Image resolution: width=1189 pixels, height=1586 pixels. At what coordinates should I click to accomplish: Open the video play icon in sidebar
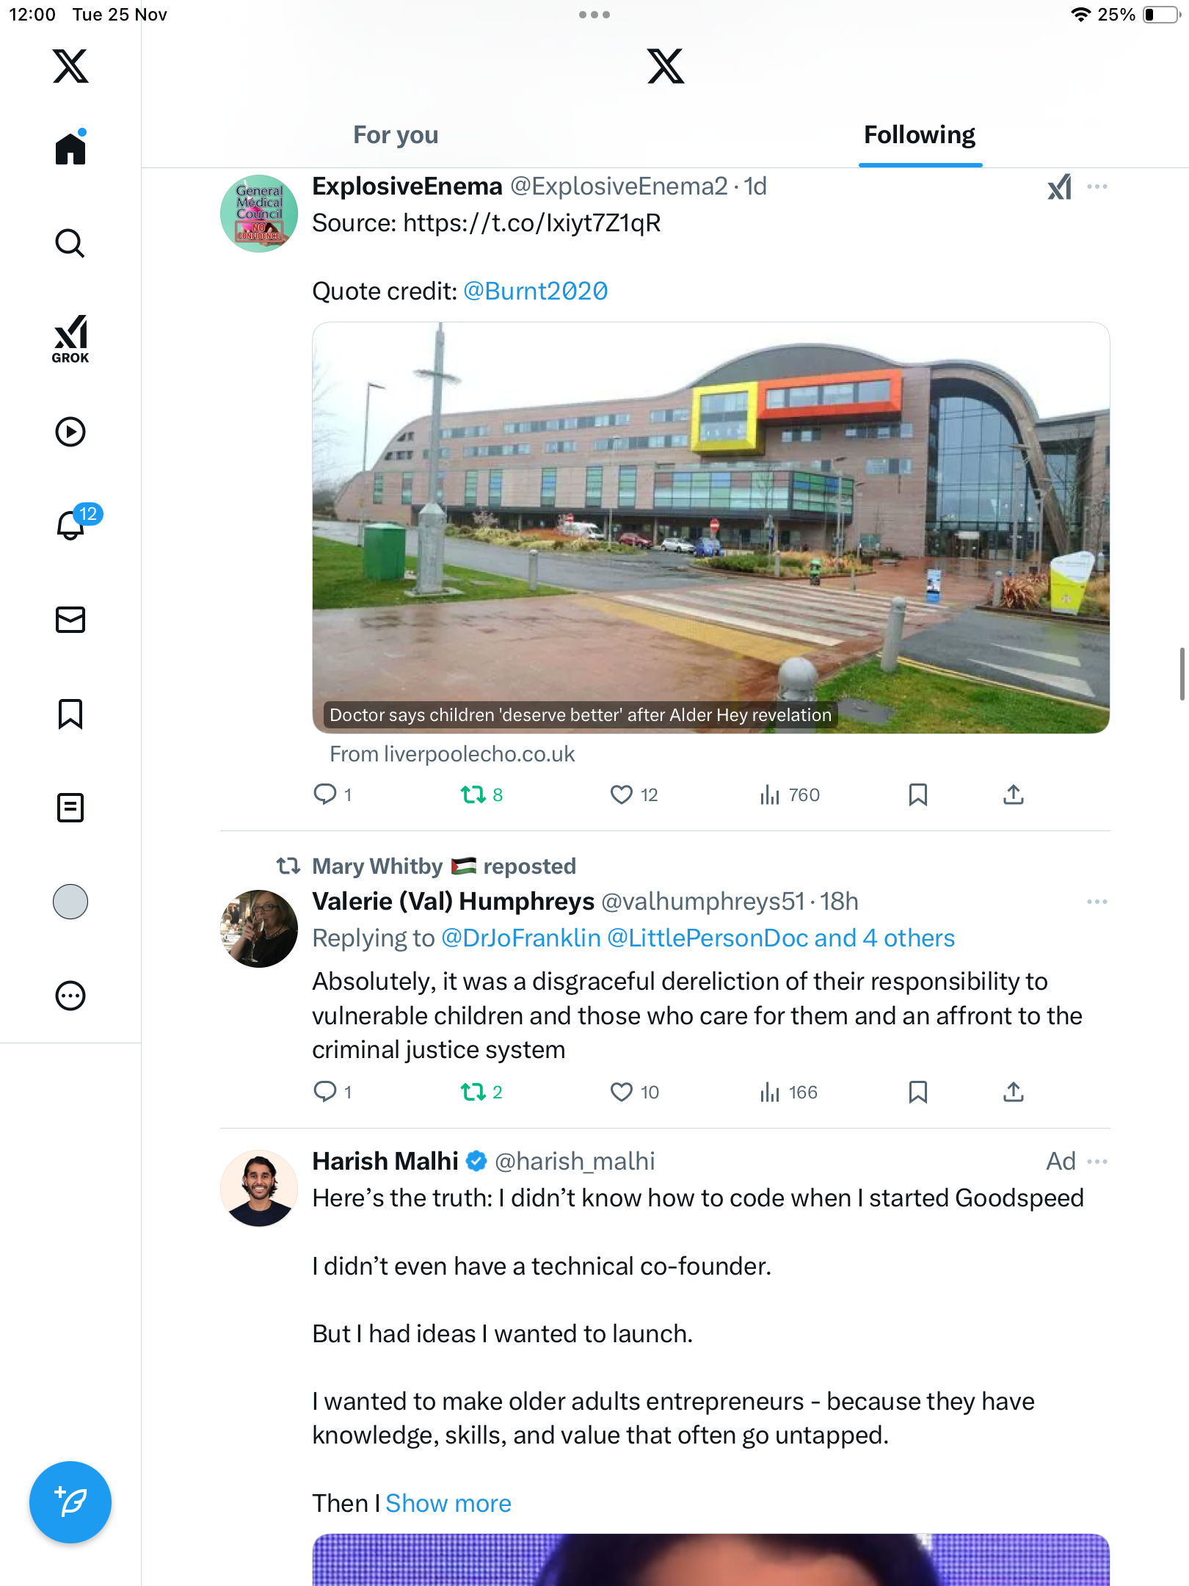[70, 432]
